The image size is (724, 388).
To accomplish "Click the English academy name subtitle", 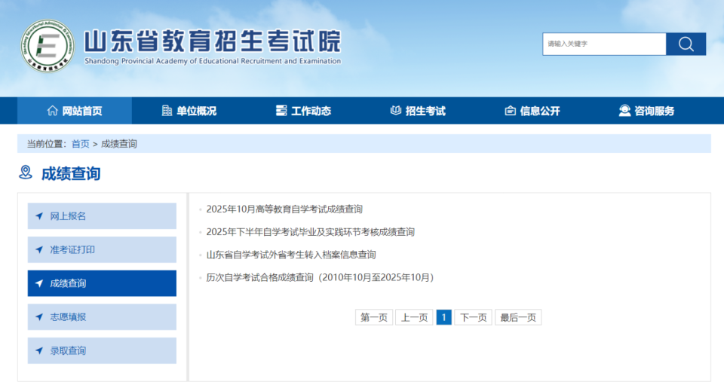I will click(213, 61).
